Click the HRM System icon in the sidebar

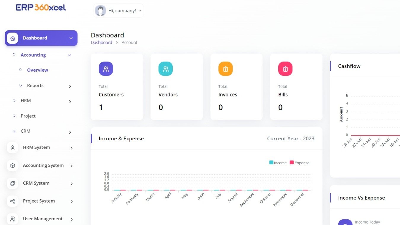coord(12,147)
